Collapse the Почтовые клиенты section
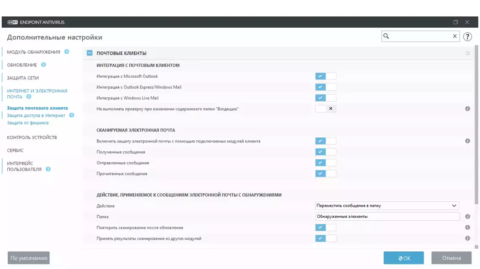This screenshot has height=269, width=480. pos(89,53)
